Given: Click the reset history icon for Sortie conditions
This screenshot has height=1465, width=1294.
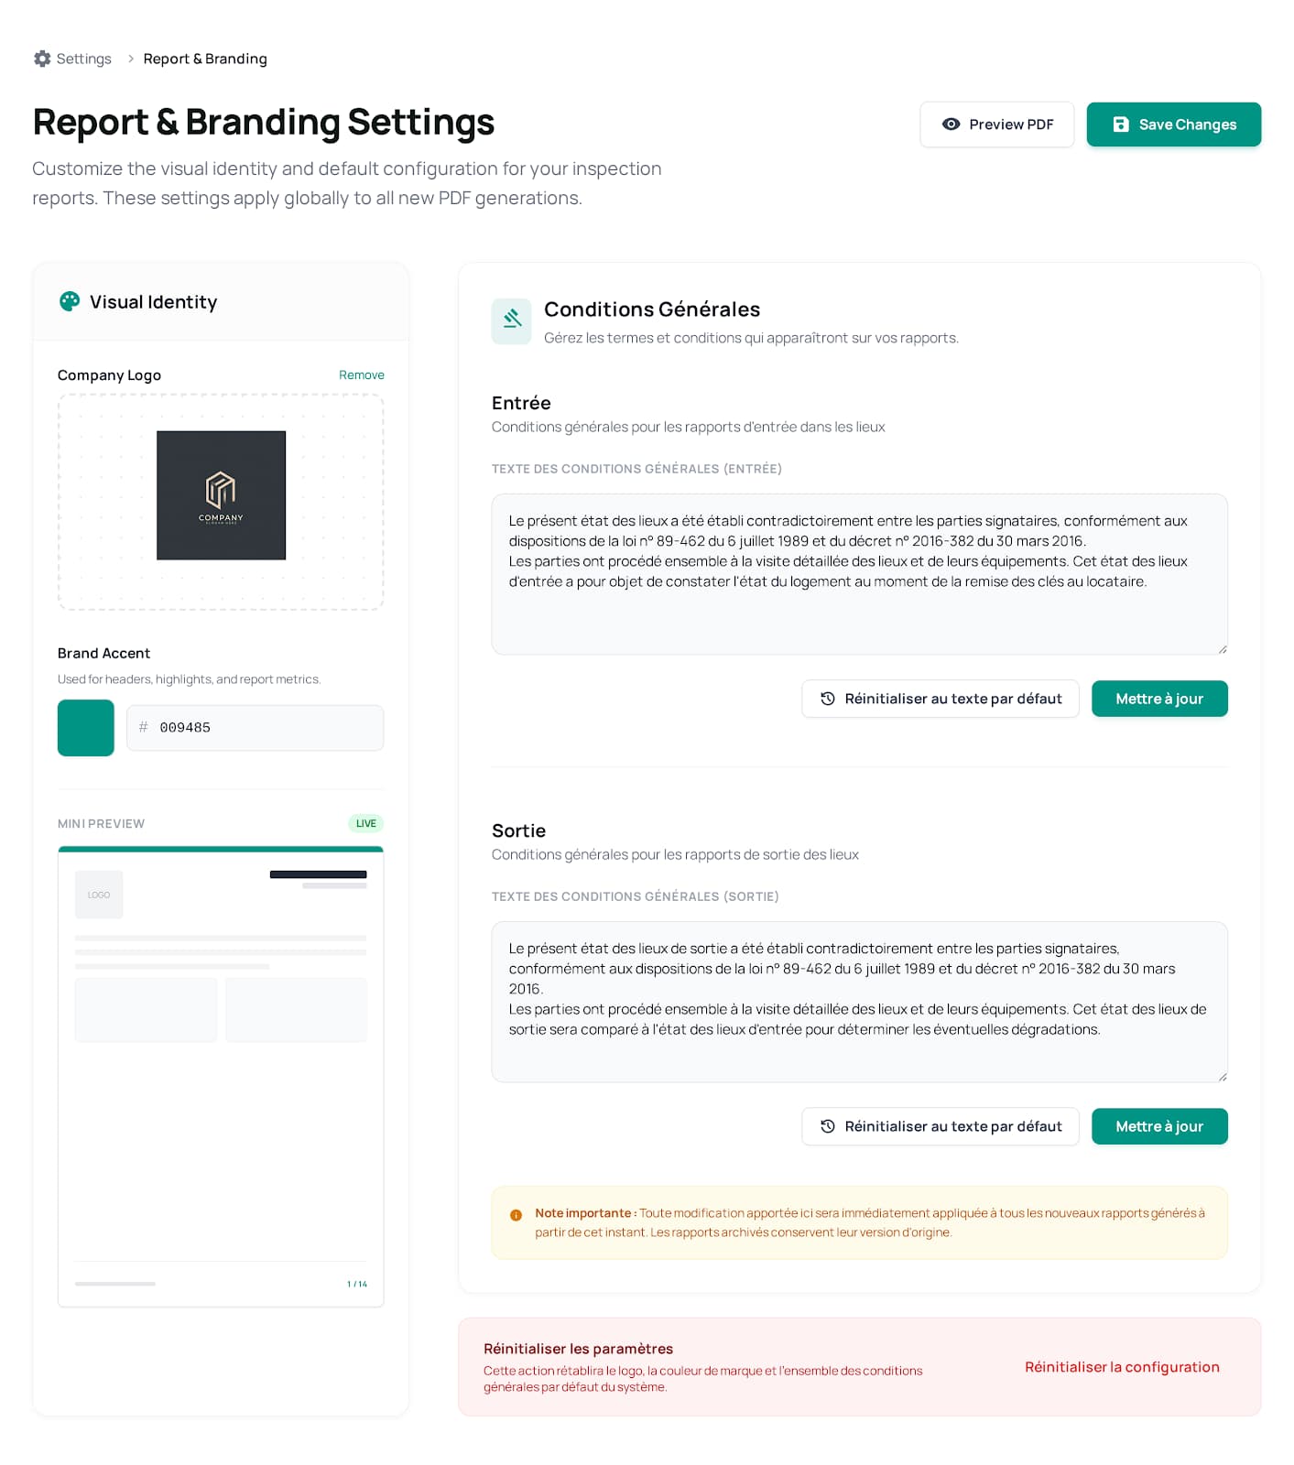Looking at the screenshot, I should pos(827,1126).
